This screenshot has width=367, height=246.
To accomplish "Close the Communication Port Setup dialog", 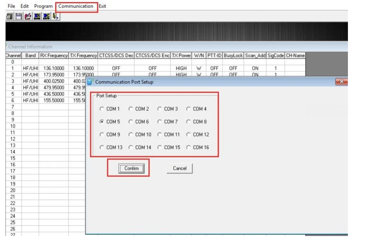I will pyautogui.click(x=341, y=82).
